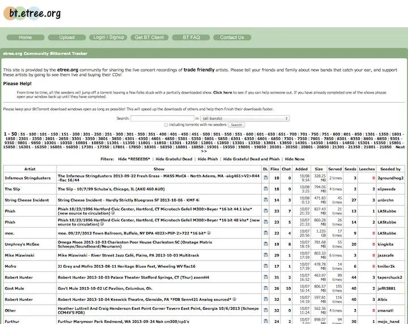Sort by the Seeds column header
Screen dimensions: 408x324
(x=350, y=169)
